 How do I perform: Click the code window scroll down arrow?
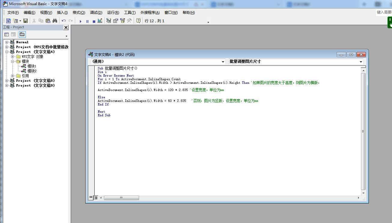[363, 193]
